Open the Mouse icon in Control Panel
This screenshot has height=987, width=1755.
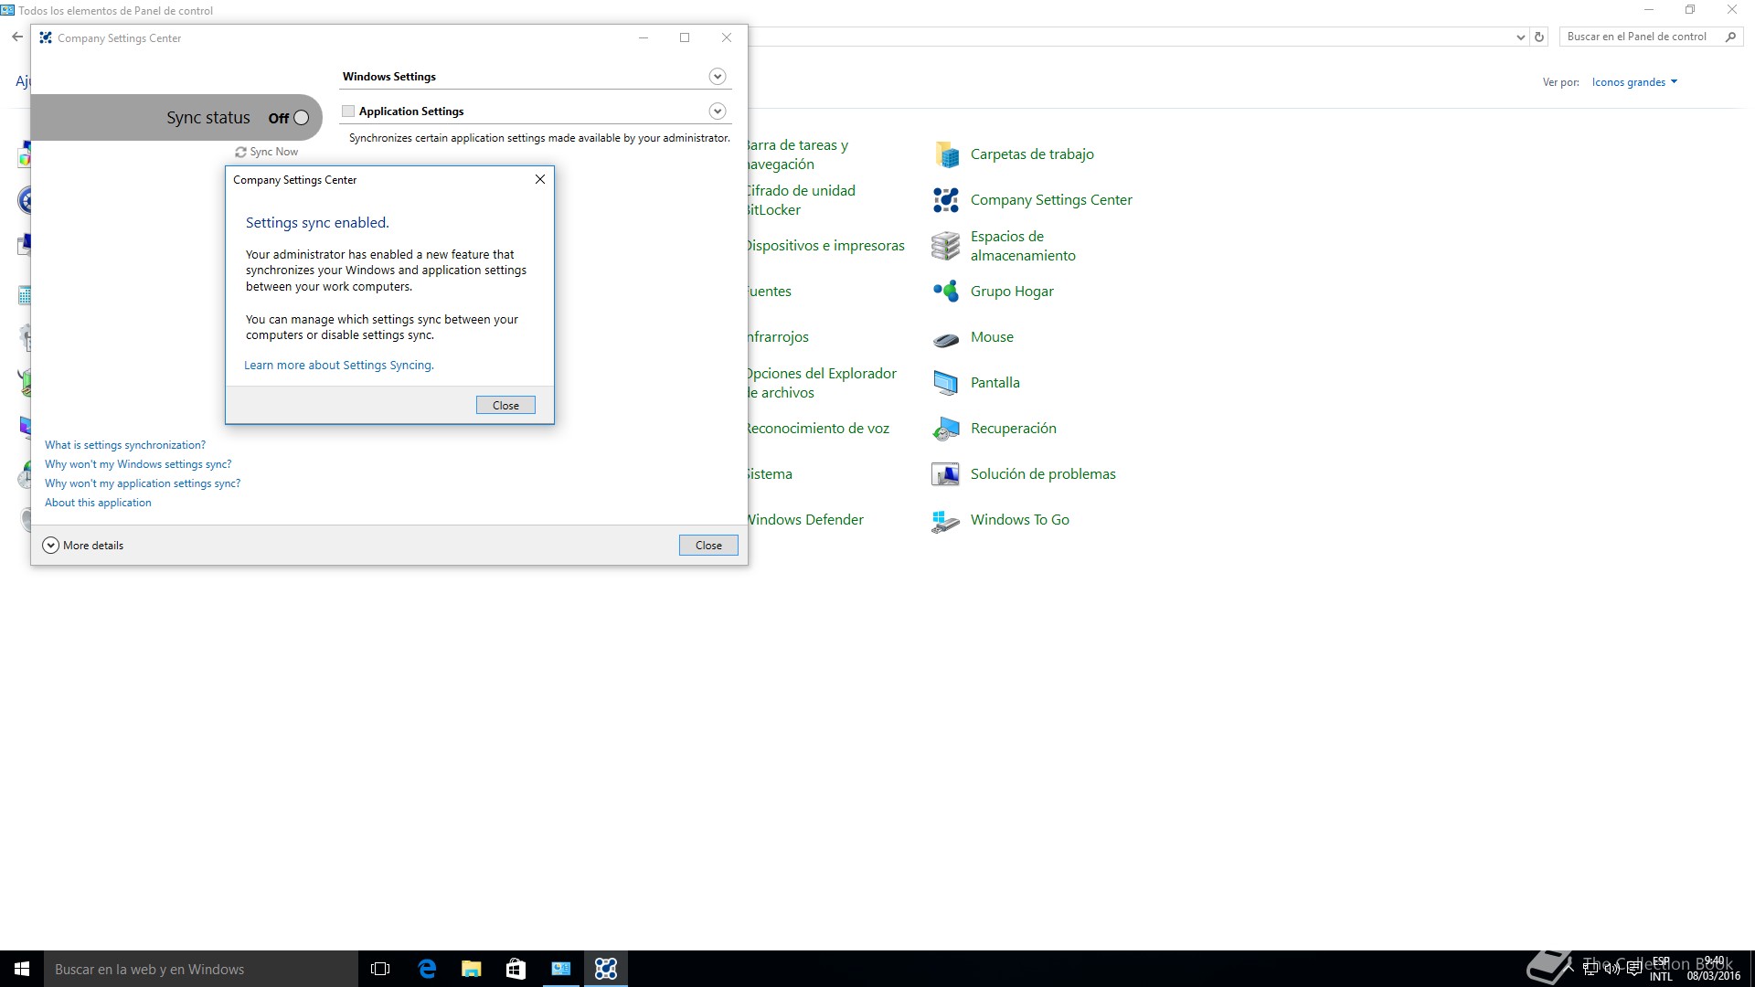click(946, 339)
